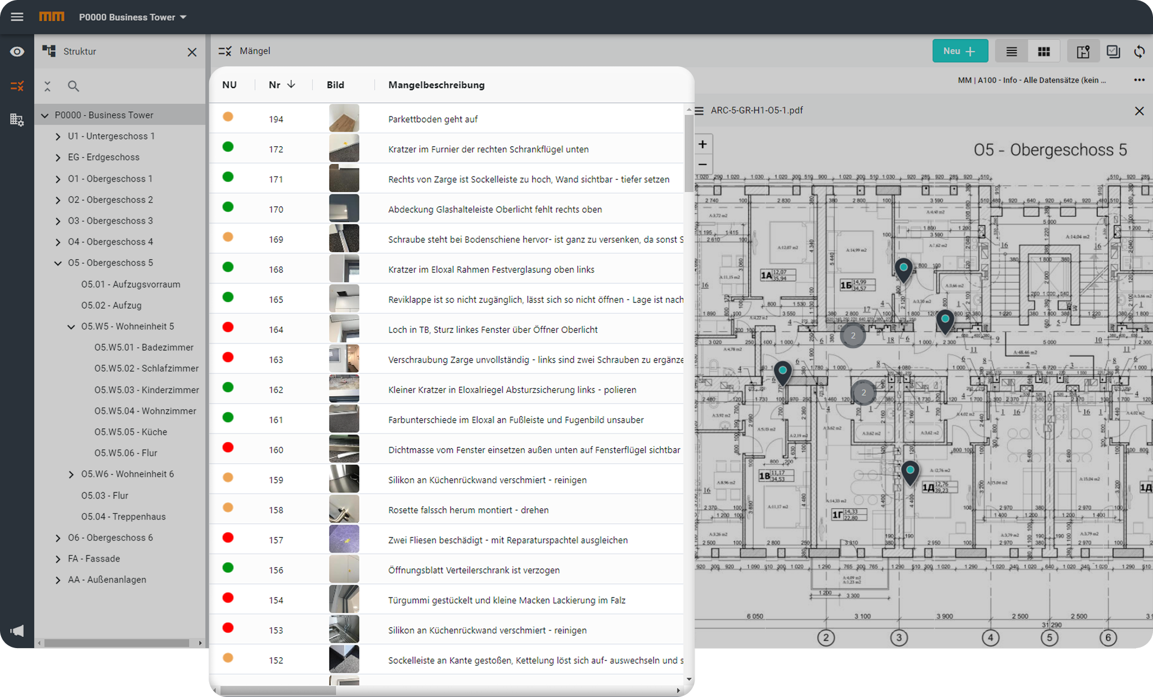Zoom in on the floor plan
The width and height of the screenshot is (1153, 697).
(x=702, y=144)
